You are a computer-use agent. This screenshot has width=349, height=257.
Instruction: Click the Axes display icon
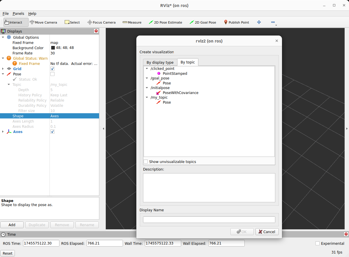[x=9, y=132]
